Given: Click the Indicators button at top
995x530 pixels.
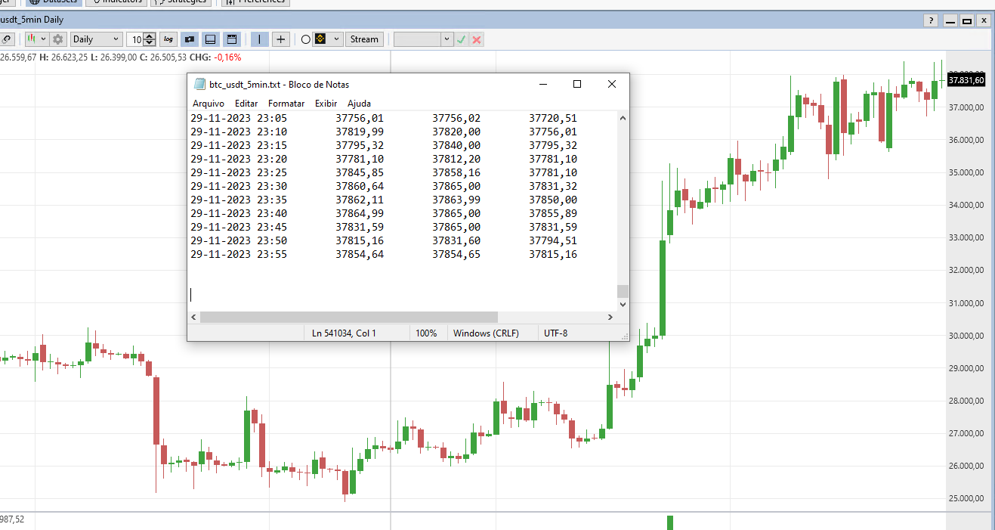Looking at the screenshot, I should point(116,1).
